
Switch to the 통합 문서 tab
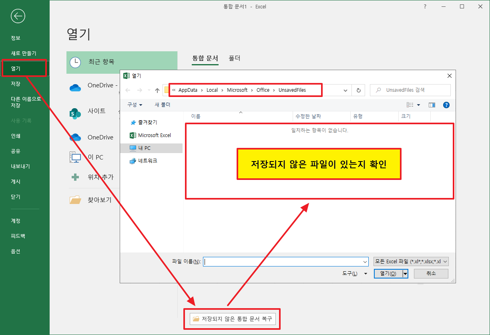pos(205,59)
